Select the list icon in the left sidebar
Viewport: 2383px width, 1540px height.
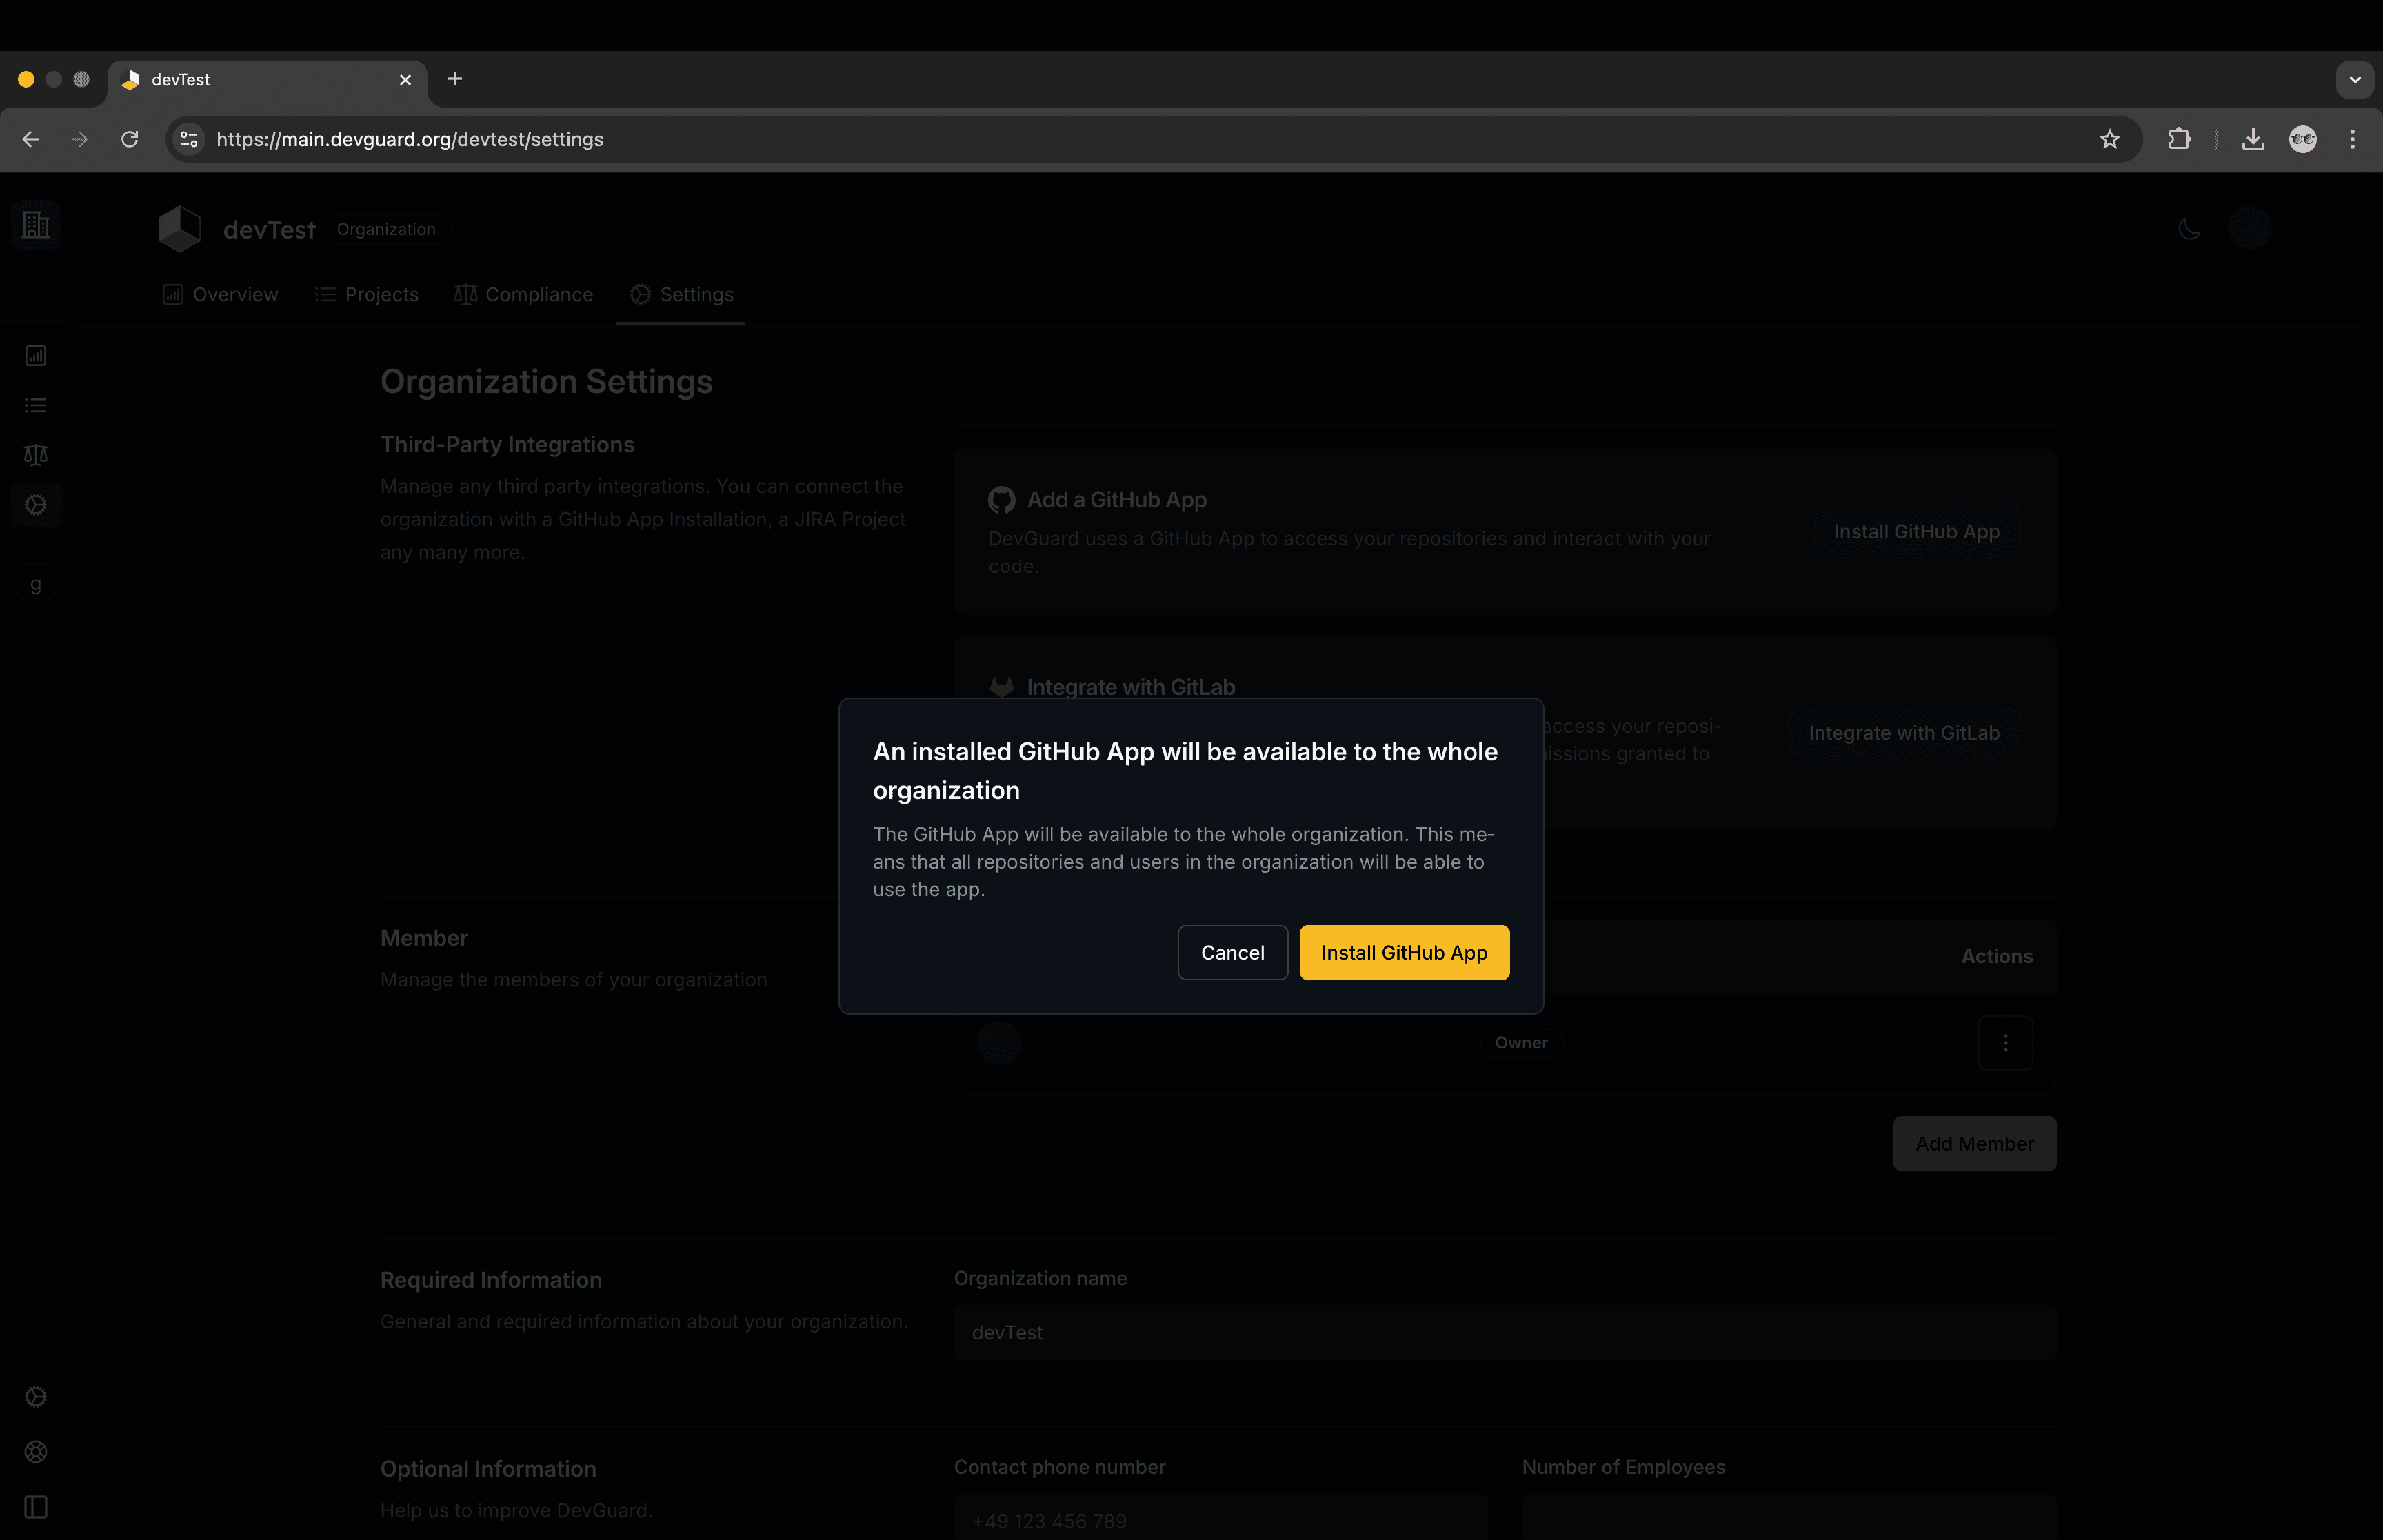pos(36,404)
